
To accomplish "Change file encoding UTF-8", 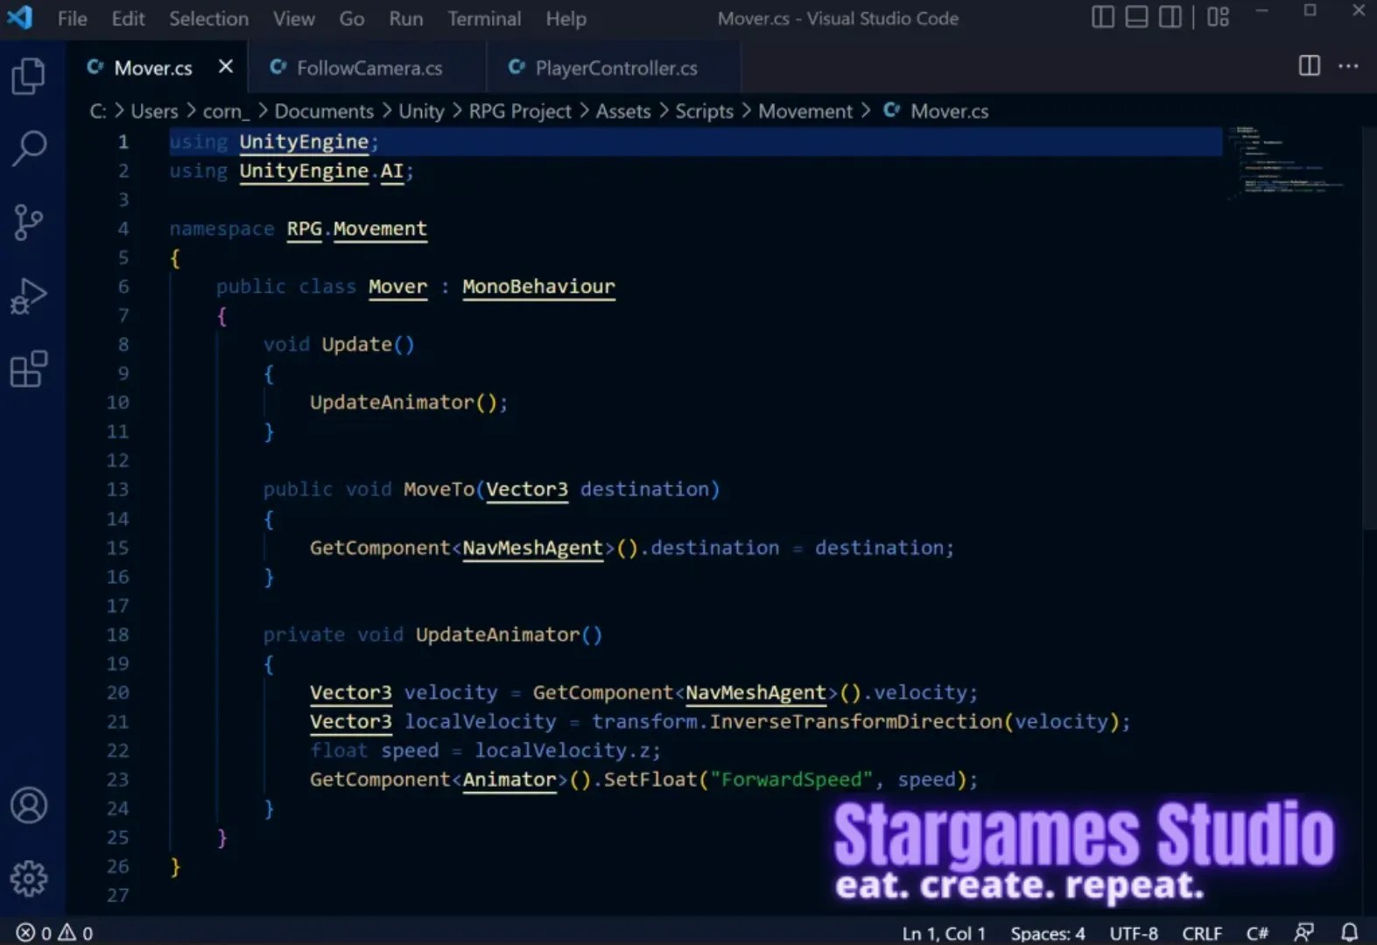I will (1134, 933).
